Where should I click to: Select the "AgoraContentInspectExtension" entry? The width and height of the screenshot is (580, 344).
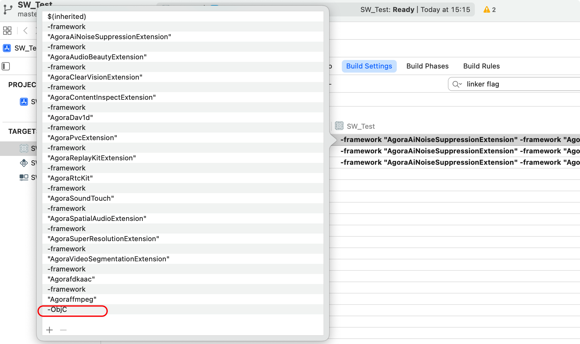[183, 97]
